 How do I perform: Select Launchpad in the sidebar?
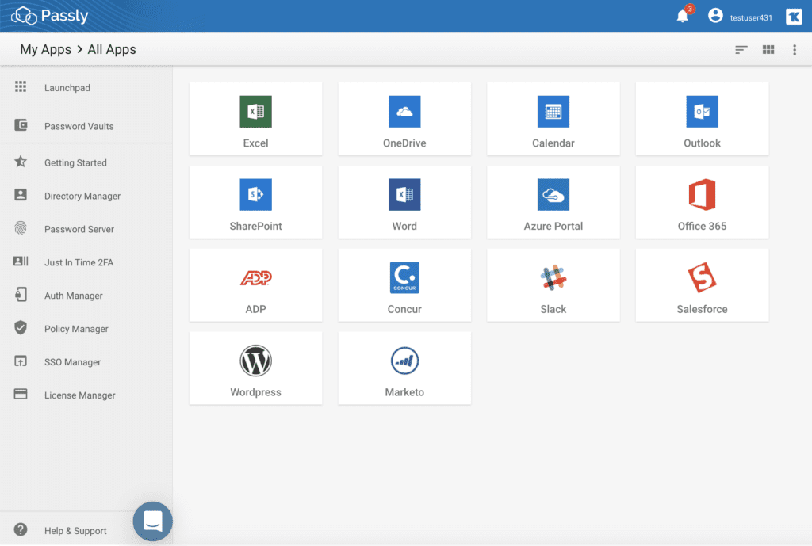(x=67, y=88)
